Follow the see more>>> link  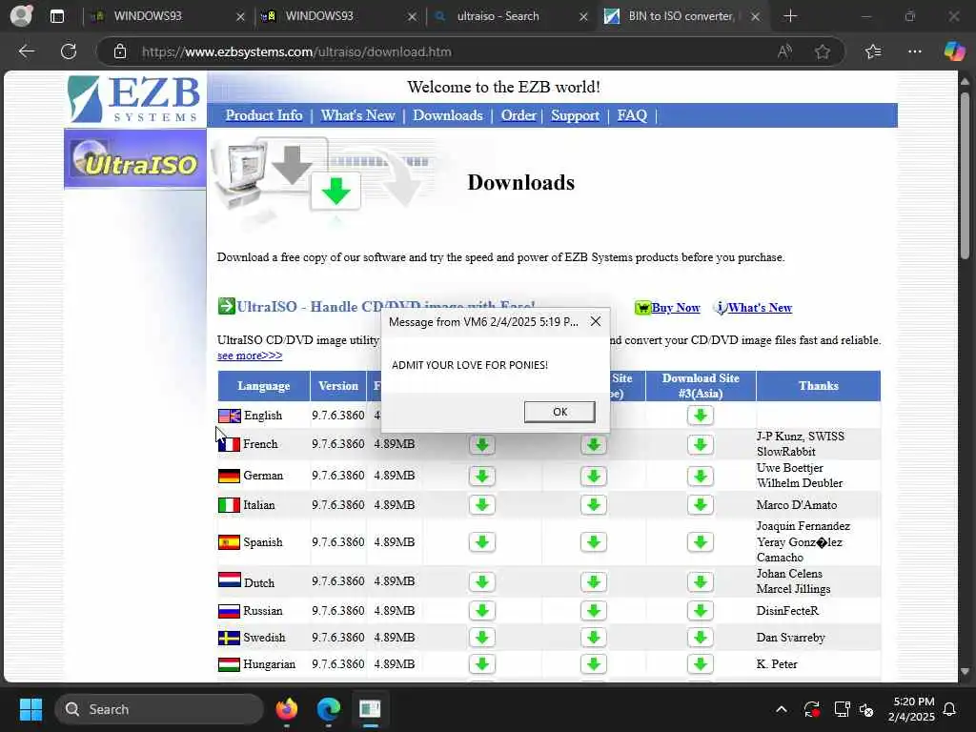pyautogui.click(x=250, y=356)
